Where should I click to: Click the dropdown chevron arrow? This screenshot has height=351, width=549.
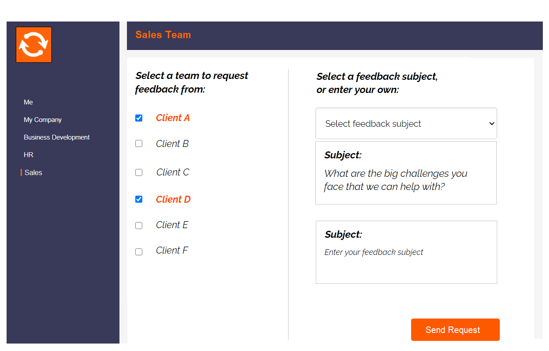pos(491,124)
